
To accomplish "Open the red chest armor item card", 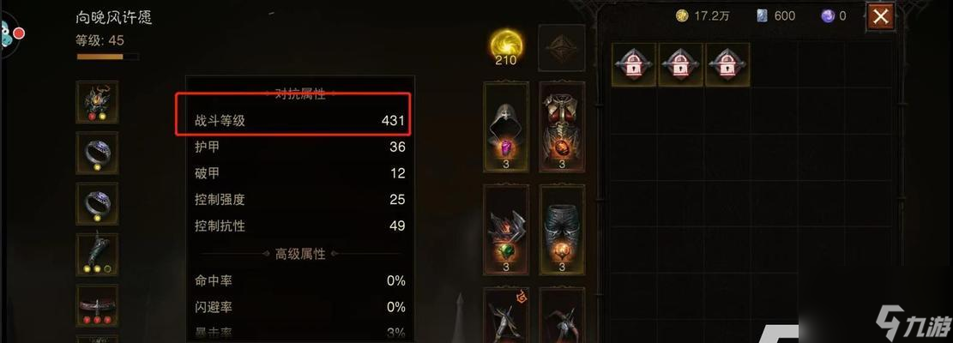I will 562,127.
